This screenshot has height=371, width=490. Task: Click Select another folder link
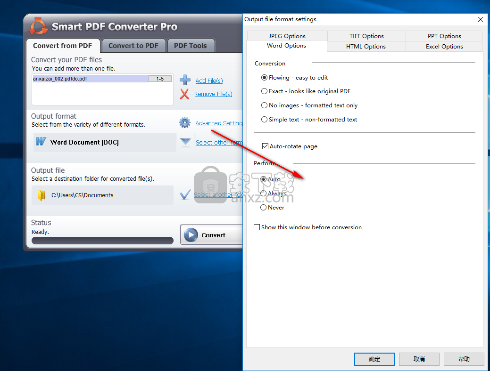tap(218, 195)
